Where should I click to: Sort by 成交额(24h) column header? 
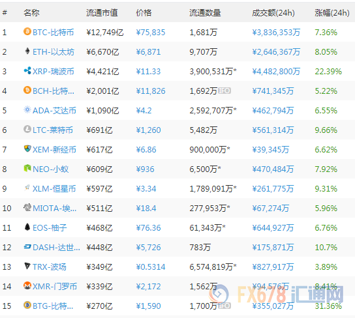point(273,12)
